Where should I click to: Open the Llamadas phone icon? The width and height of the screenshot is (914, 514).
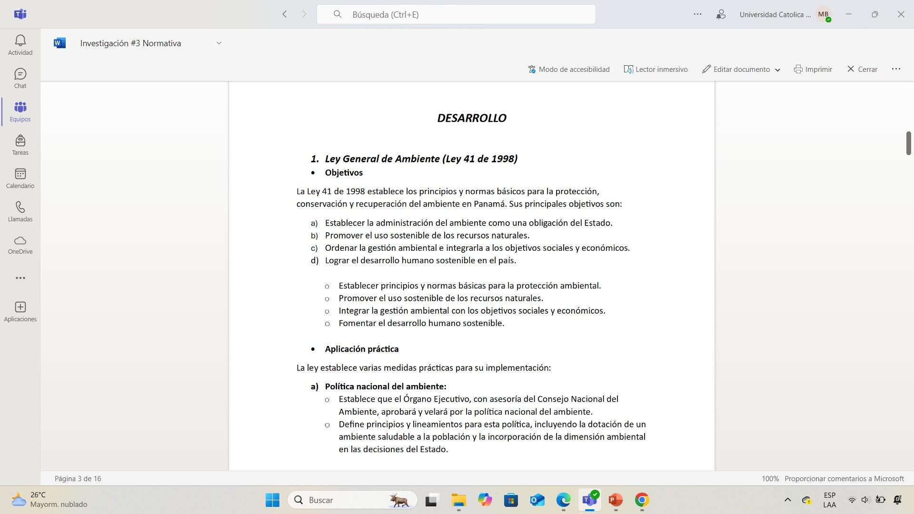[x=20, y=212]
